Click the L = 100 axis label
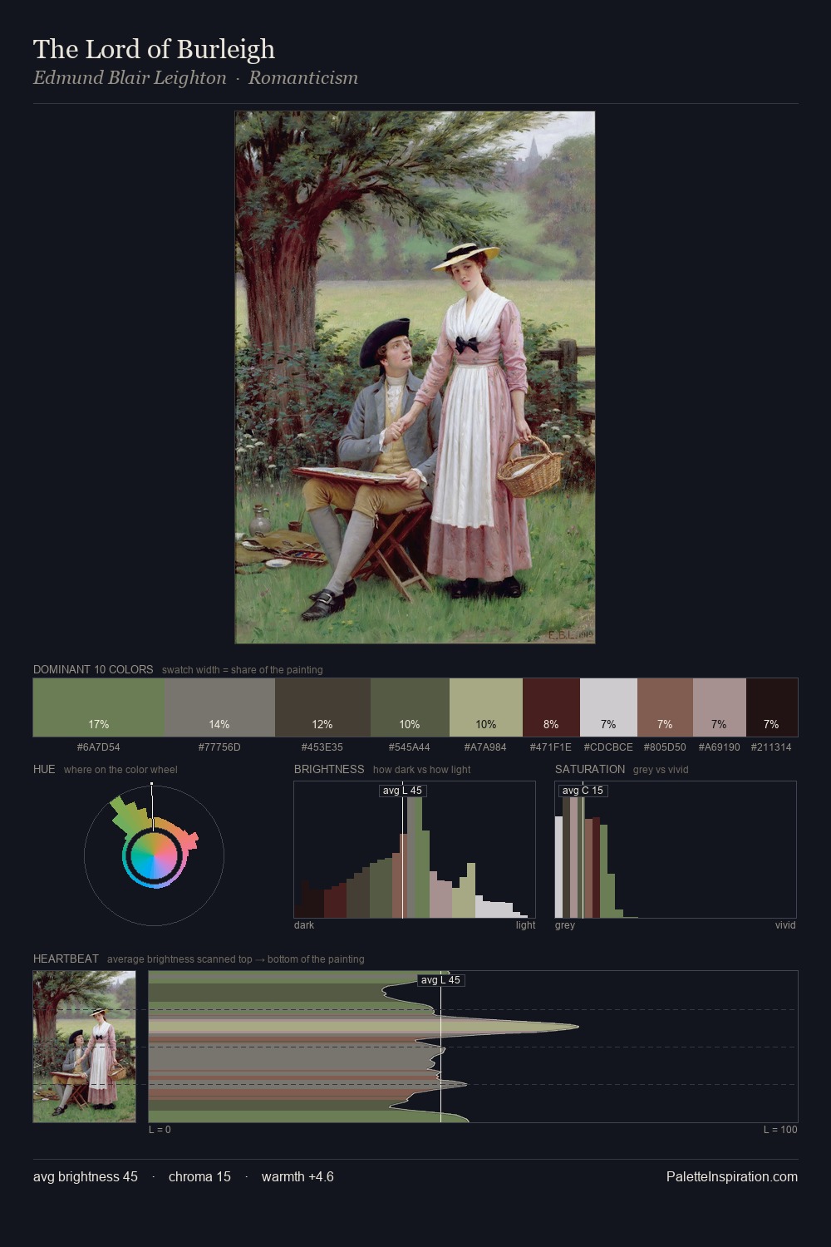 (x=780, y=1130)
